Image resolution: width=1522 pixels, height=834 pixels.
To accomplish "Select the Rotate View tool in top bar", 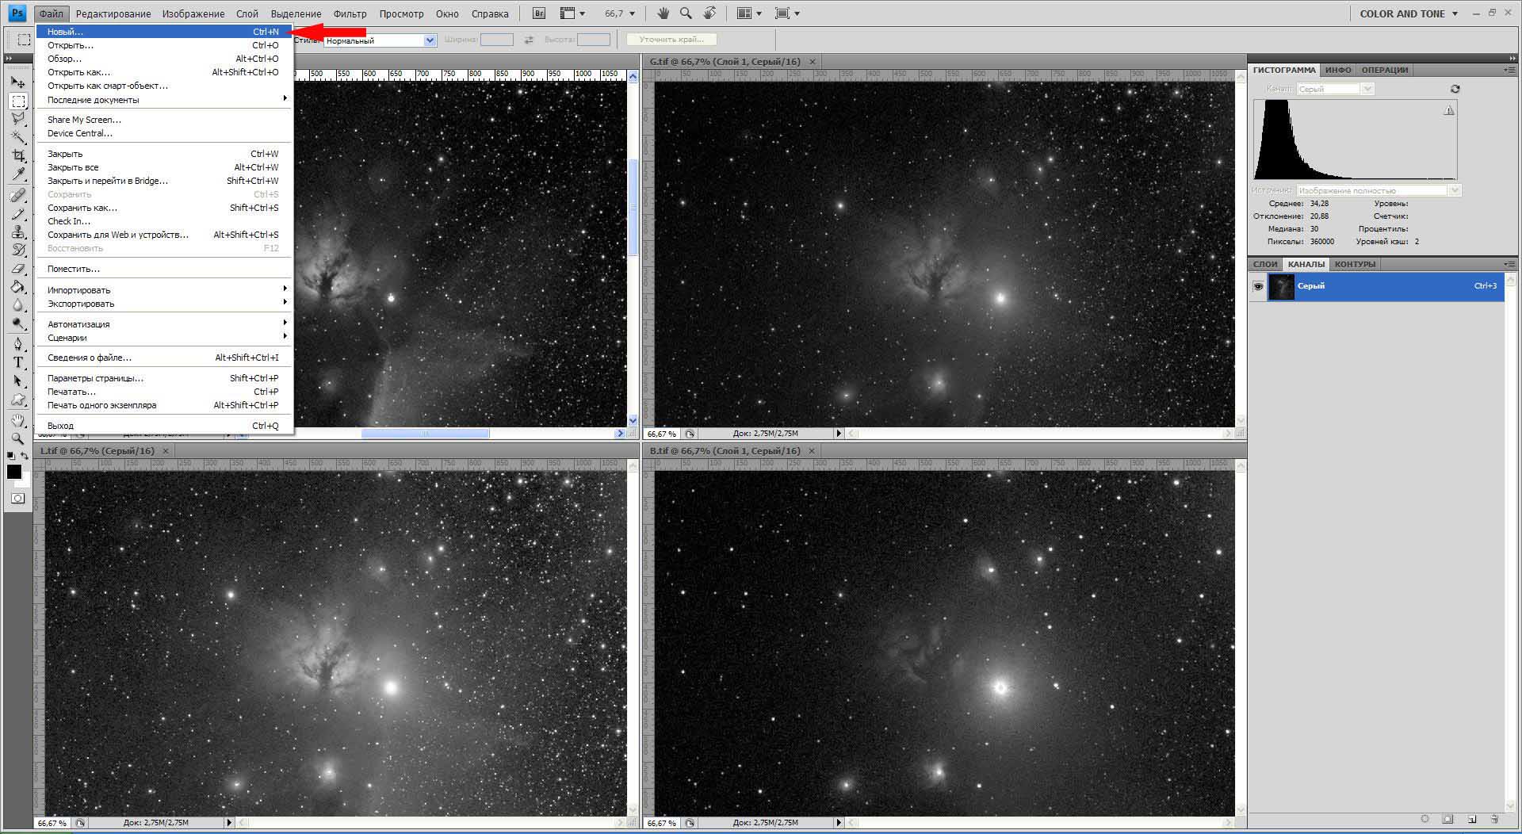I will coord(709,13).
